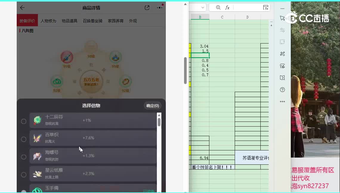Screen dimensions: 340x193
Task: Switch to the 召唤兽坐骑 tab
Action: click(92, 21)
